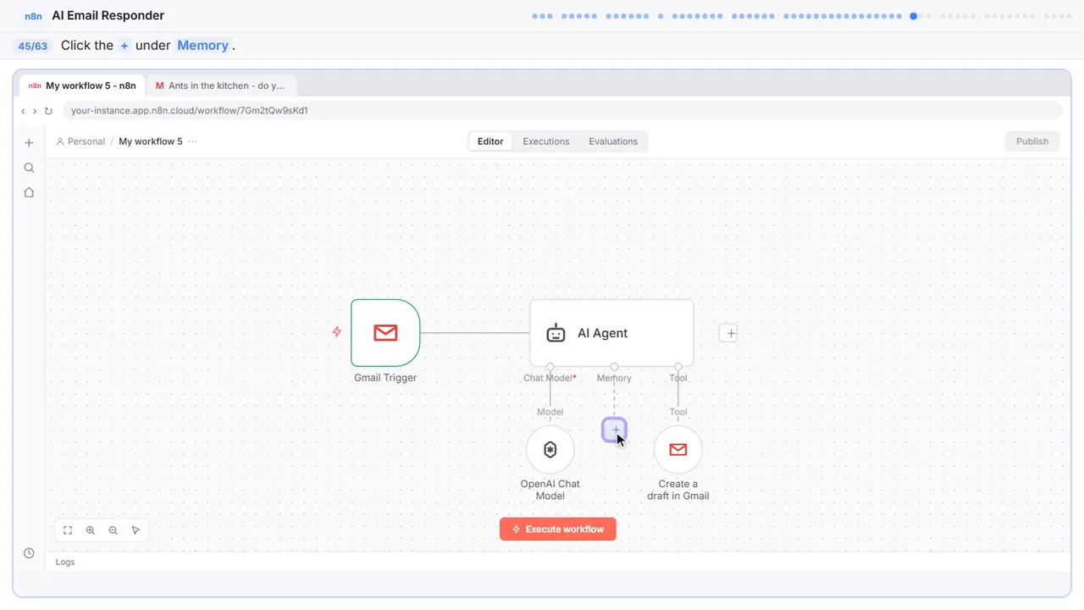
Task: Open search in the left sidebar
Action: pos(29,168)
